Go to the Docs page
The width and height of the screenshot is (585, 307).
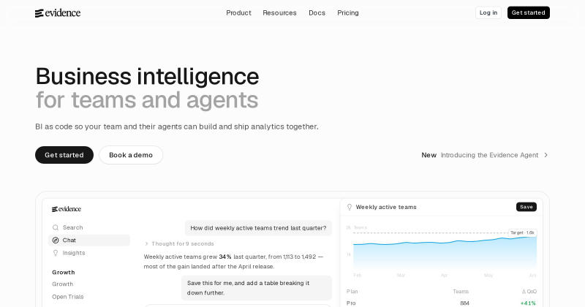(x=317, y=12)
